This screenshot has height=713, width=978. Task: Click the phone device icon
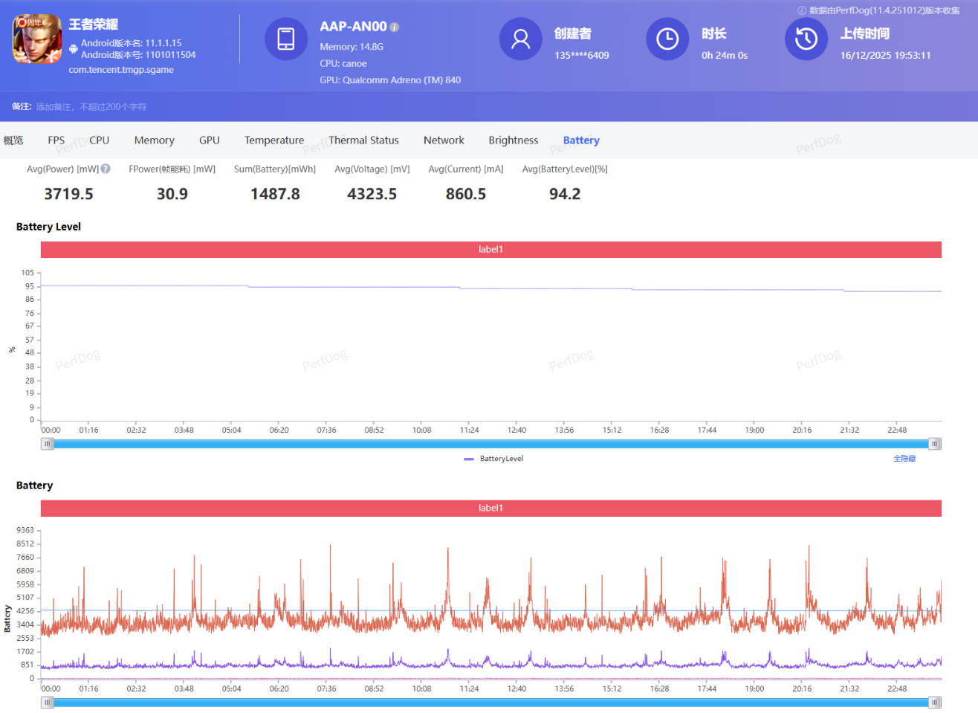pyautogui.click(x=285, y=39)
